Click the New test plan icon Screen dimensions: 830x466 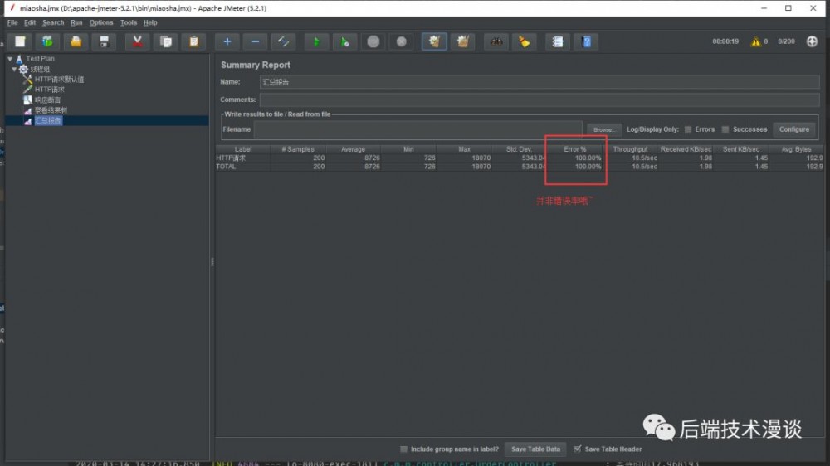(20, 41)
